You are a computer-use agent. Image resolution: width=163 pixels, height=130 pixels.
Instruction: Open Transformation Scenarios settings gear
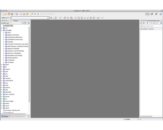coord(161,23)
